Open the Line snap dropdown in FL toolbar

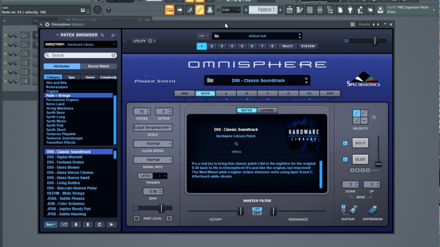230,10
